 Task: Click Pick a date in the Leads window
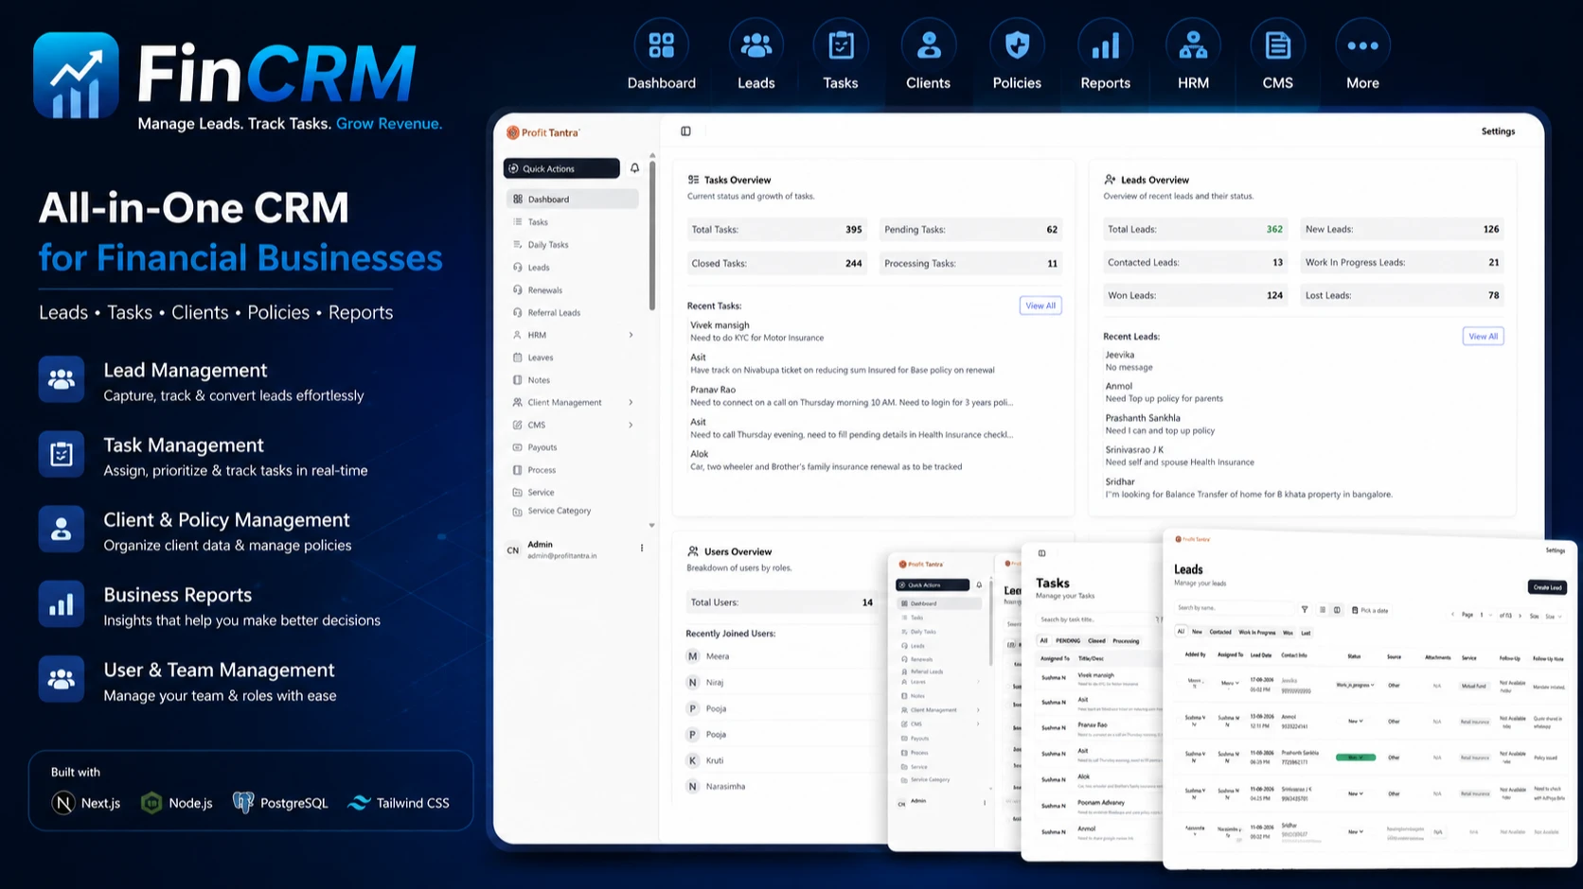tap(1370, 610)
